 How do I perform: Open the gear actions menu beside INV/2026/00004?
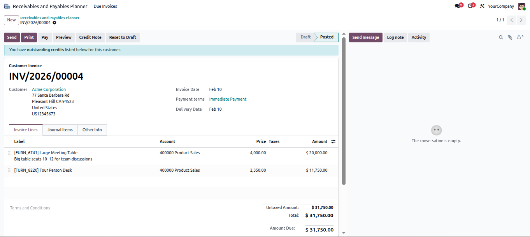click(54, 23)
